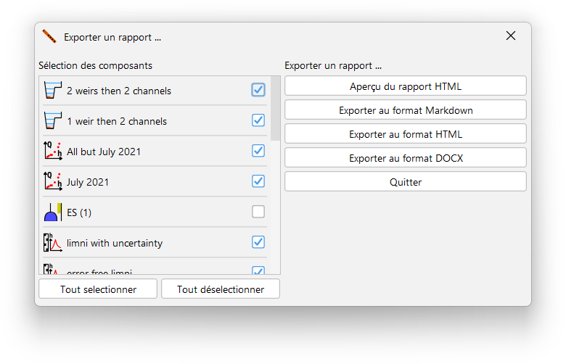Click the gauging chart icon next to 'July 2021'
This screenshot has width=566, height=364.
[52, 182]
